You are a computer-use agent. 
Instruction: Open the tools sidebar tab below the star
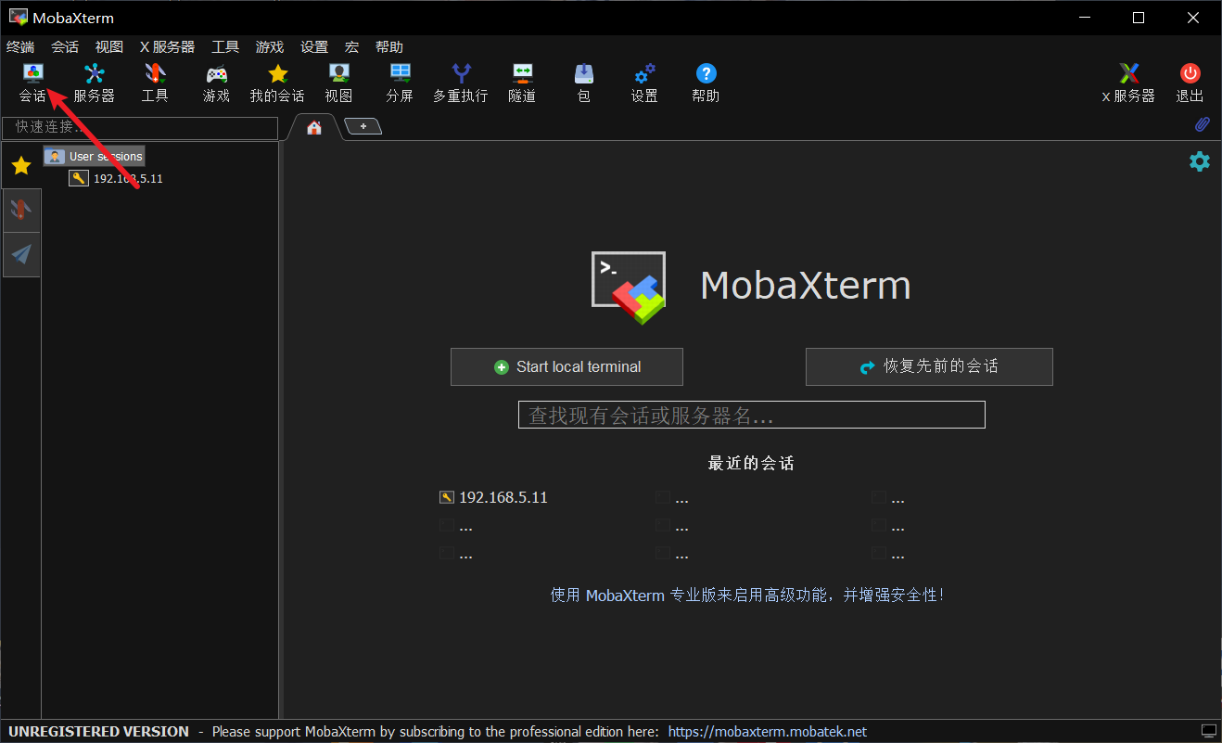[x=21, y=211]
